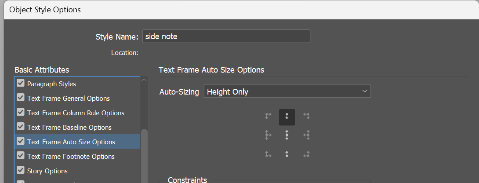Select left-center auto-size reference point
This screenshot has width=479, height=183.
coord(268,135)
